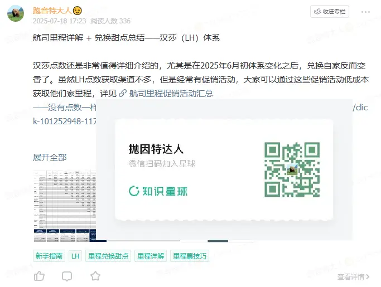Viewport: 381px width, 287px height.
Task: Expand the post with 展开全部
Action: point(50,157)
